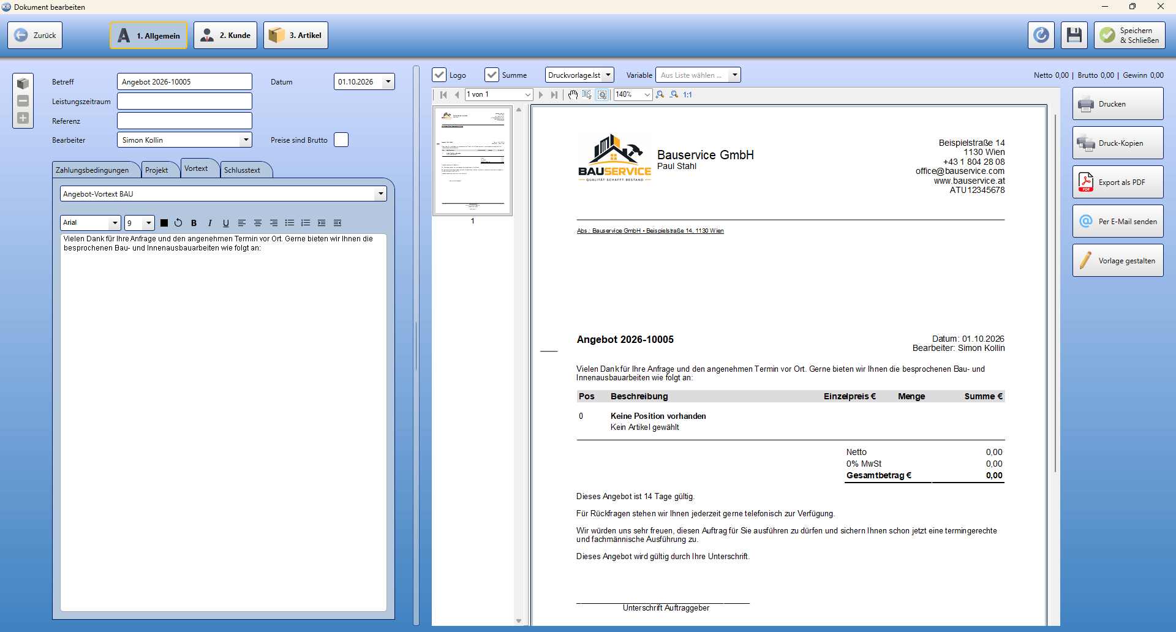Click the Drucken button
The height and width of the screenshot is (632, 1176).
pos(1118,103)
